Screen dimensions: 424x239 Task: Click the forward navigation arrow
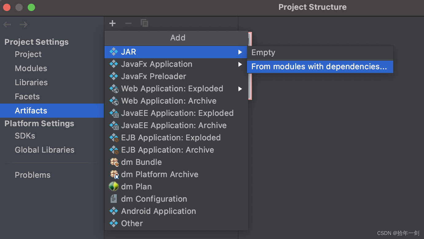click(x=23, y=24)
